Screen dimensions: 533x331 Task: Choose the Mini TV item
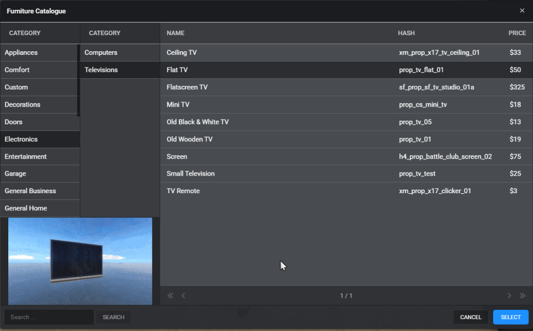click(347, 105)
